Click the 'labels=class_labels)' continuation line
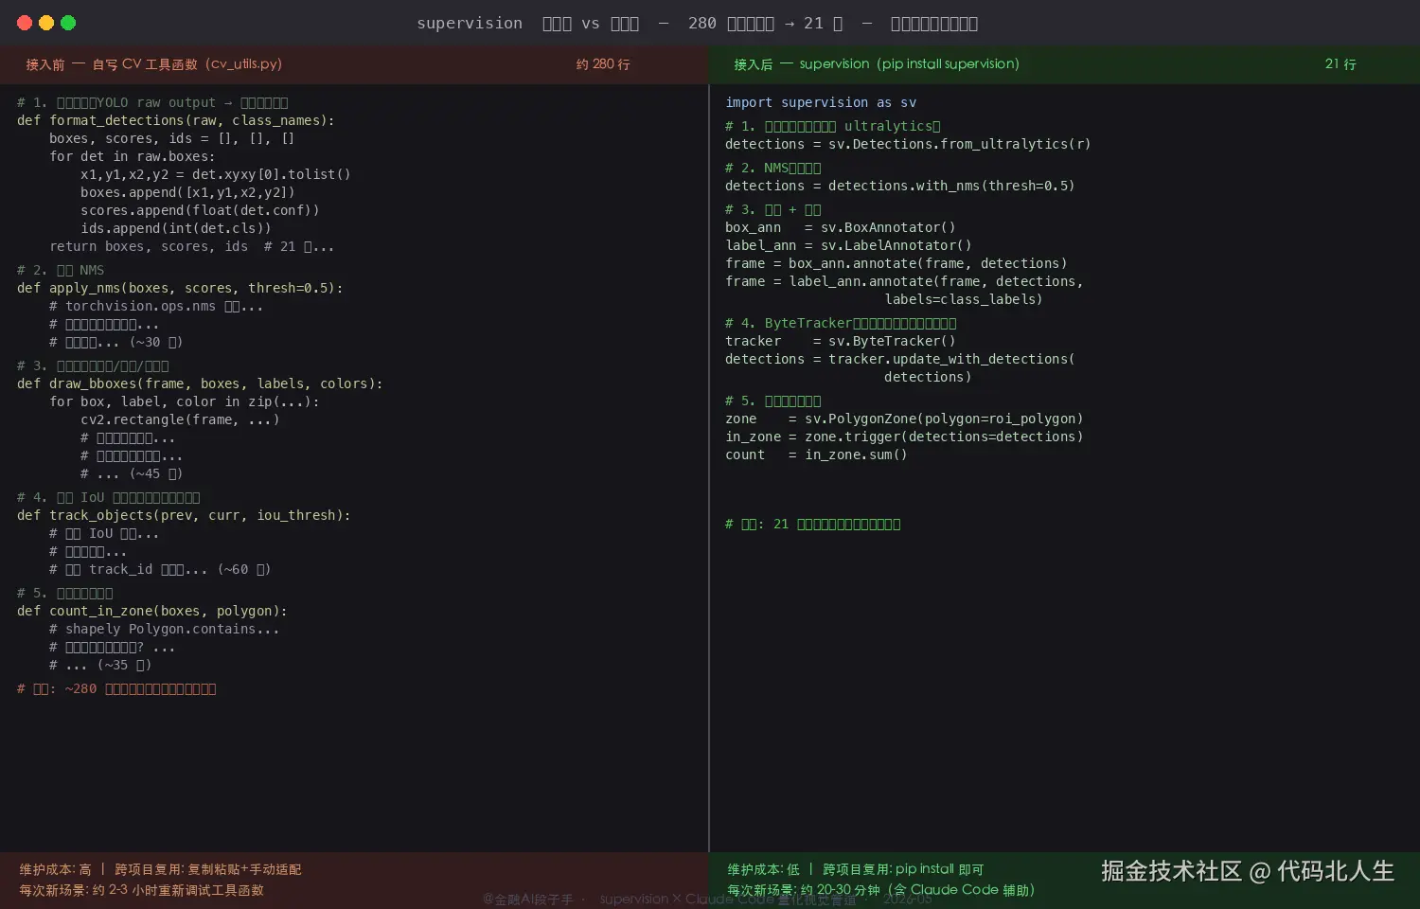 [x=964, y=299]
